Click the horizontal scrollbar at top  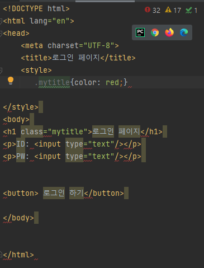pos(105,1)
